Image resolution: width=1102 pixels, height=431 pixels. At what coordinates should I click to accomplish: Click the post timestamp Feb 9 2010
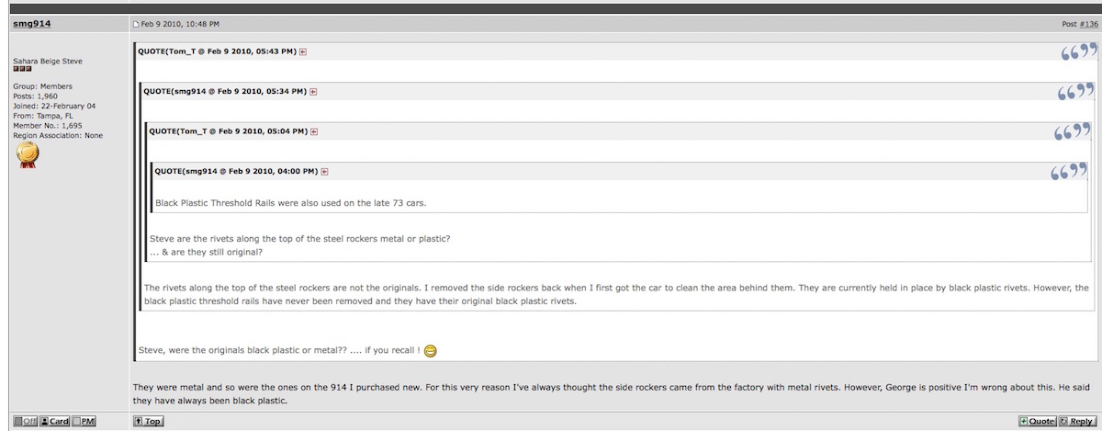(180, 24)
